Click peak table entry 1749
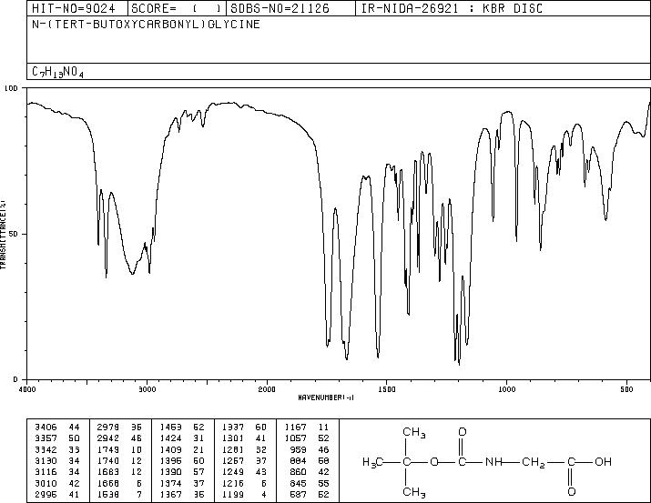This screenshot has width=651, height=503. [x=108, y=449]
